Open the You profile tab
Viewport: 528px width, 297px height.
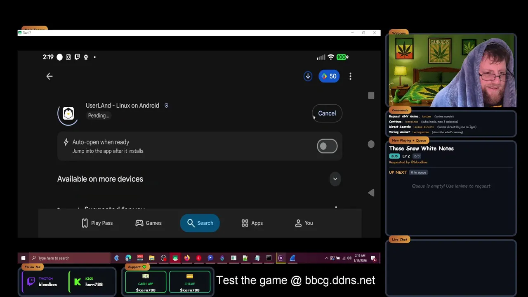(304, 223)
